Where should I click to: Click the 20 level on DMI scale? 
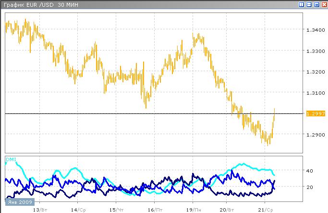tap(309, 187)
